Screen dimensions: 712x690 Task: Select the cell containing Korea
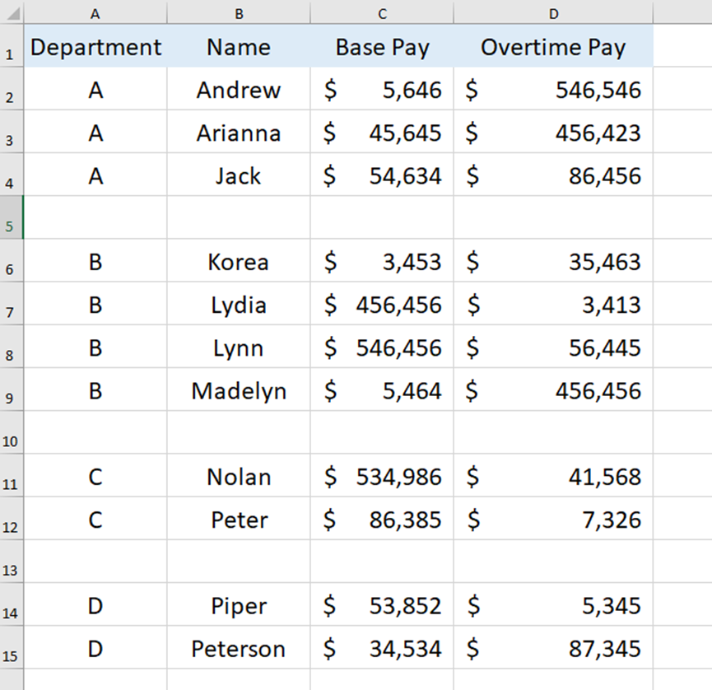pyautogui.click(x=239, y=261)
